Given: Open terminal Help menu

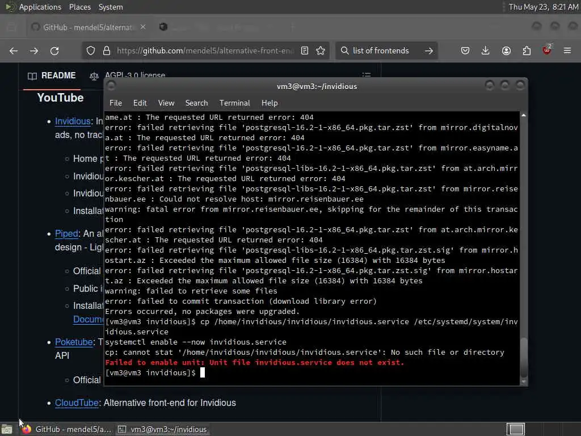Looking at the screenshot, I should tap(270, 103).
